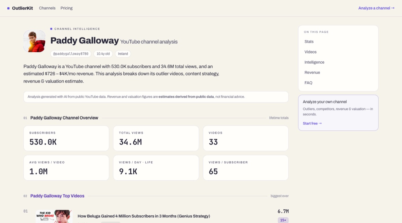Open the Beluga video thumbnail
The height and width of the screenshot is (223, 402).
(54, 216)
